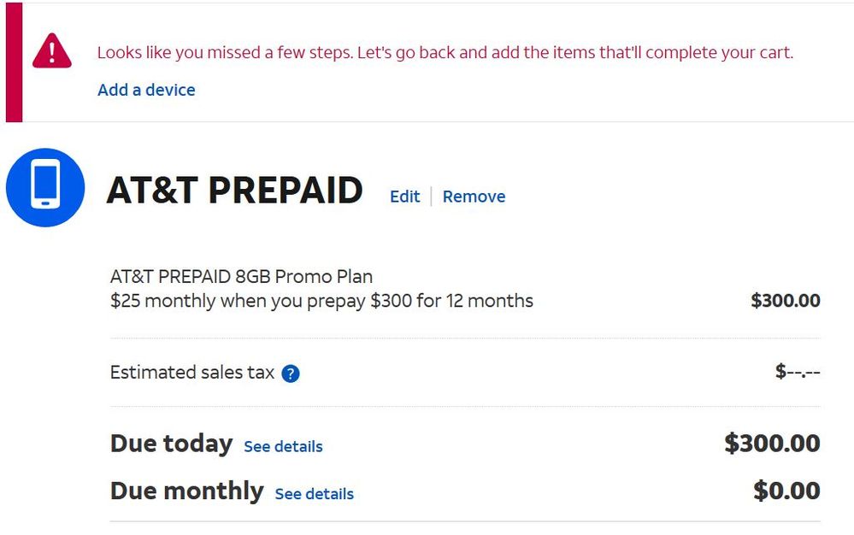Click the Due monthly label
The height and width of the screenshot is (535, 854).
click(186, 491)
